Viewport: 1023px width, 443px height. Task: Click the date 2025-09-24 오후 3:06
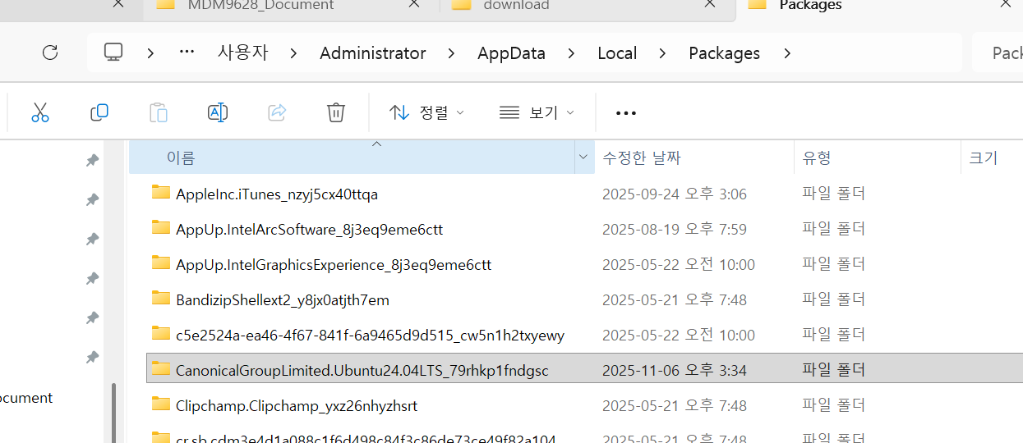[x=675, y=194]
